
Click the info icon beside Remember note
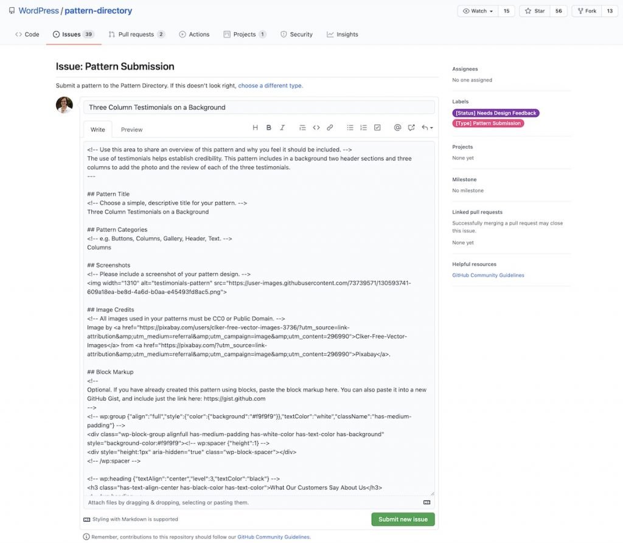tap(86, 537)
